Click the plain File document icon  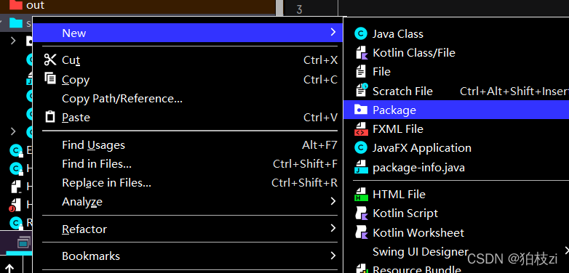[361, 72]
